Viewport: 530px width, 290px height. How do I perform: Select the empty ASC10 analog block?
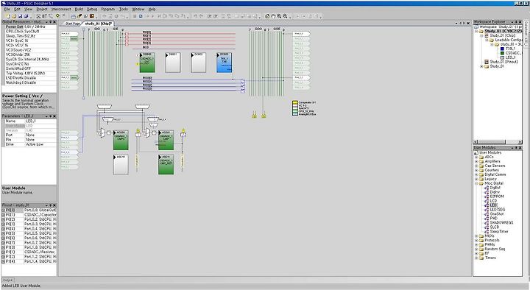tap(121, 165)
